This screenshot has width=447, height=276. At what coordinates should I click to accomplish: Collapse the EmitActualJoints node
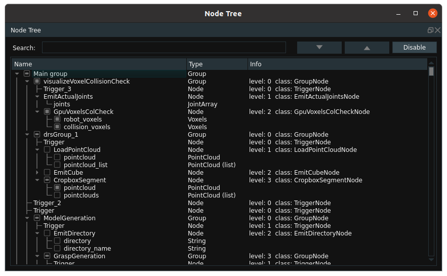coord(37,96)
